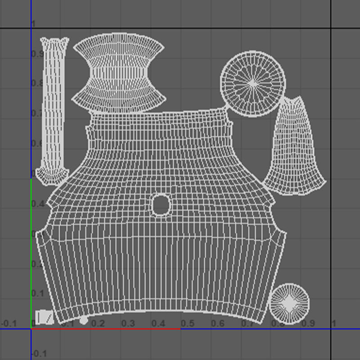The image size is (360, 360).
Task: Select the hourglass-shaped UV shell
Action: [119, 73]
